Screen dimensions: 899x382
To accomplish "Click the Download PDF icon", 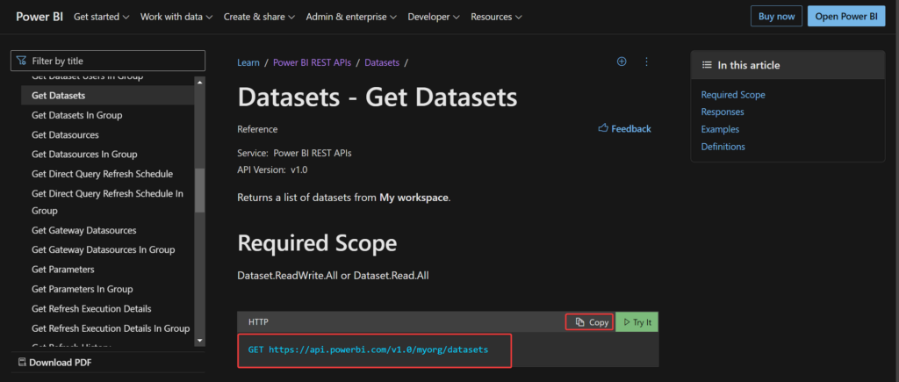I will pyautogui.click(x=21, y=362).
